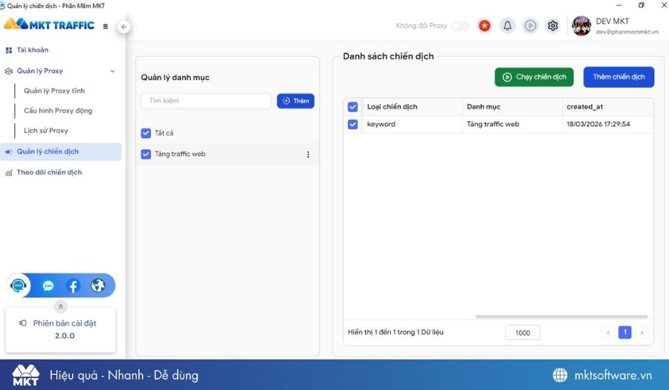Click the MKT Traffic logo
This screenshot has height=390, width=669.
click(x=48, y=25)
